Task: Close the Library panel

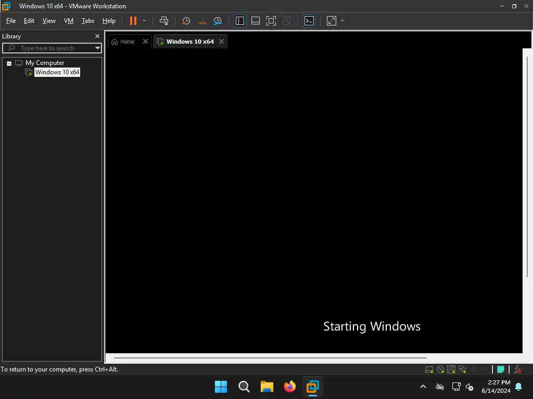Action: click(x=97, y=36)
